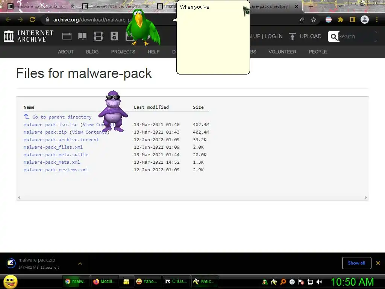
Task: Close the downloads bar
Action: tap(378, 263)
